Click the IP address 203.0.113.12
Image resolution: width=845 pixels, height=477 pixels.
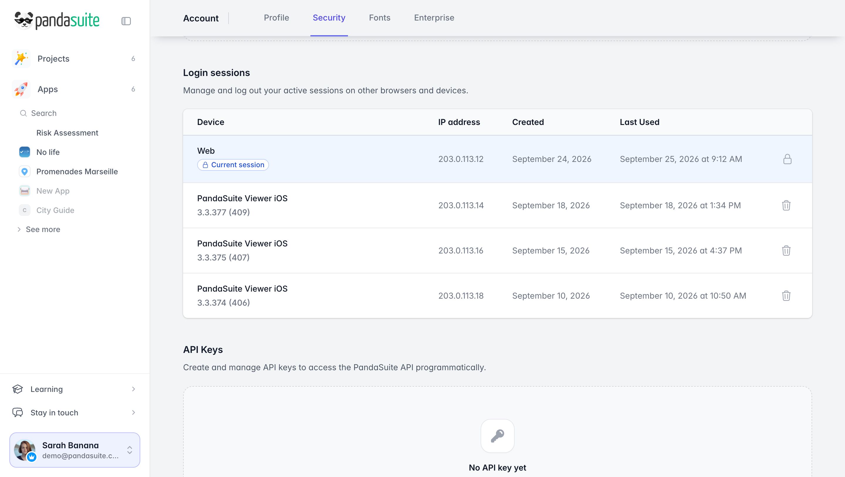click(461, 159)
